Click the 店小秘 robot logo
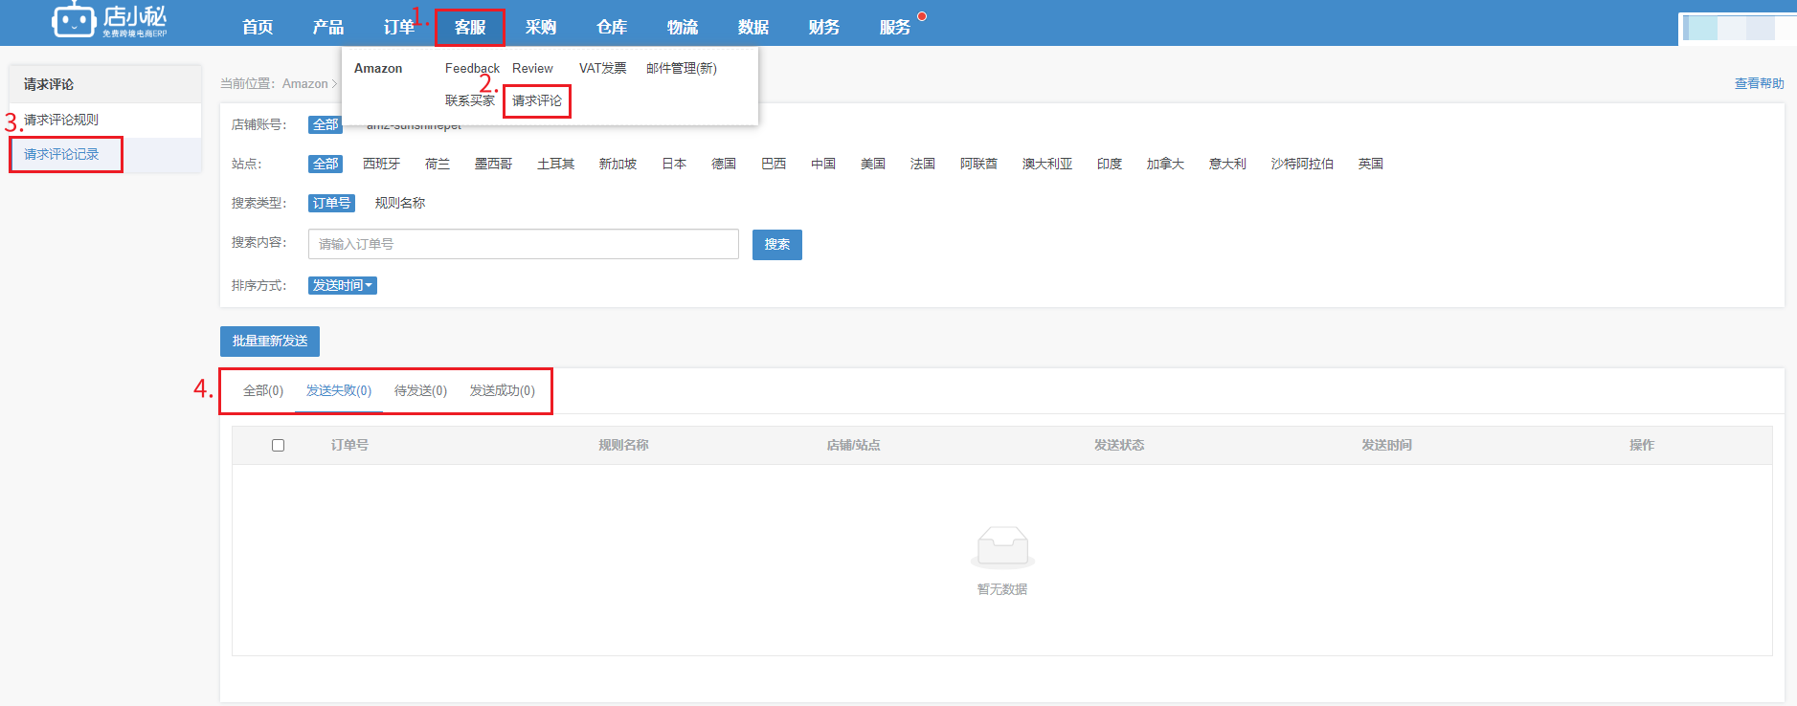This screenshot has height=706, width=1797. 109,20
